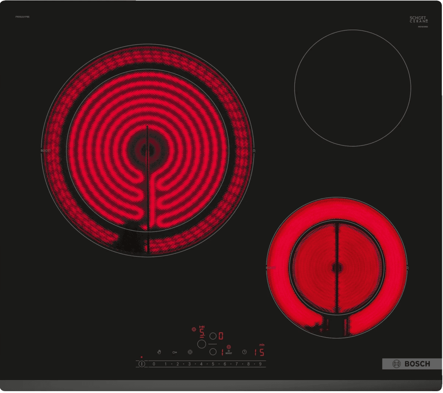443x393 pixels.
Task: Activate the key-shaped child lock icon
Action: [x=175, y=352]
